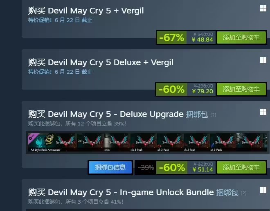Click the last DLC thumbnail in bundle strip
The height and width of the screenshot is (211, 270).
click(x=250, y=142)
